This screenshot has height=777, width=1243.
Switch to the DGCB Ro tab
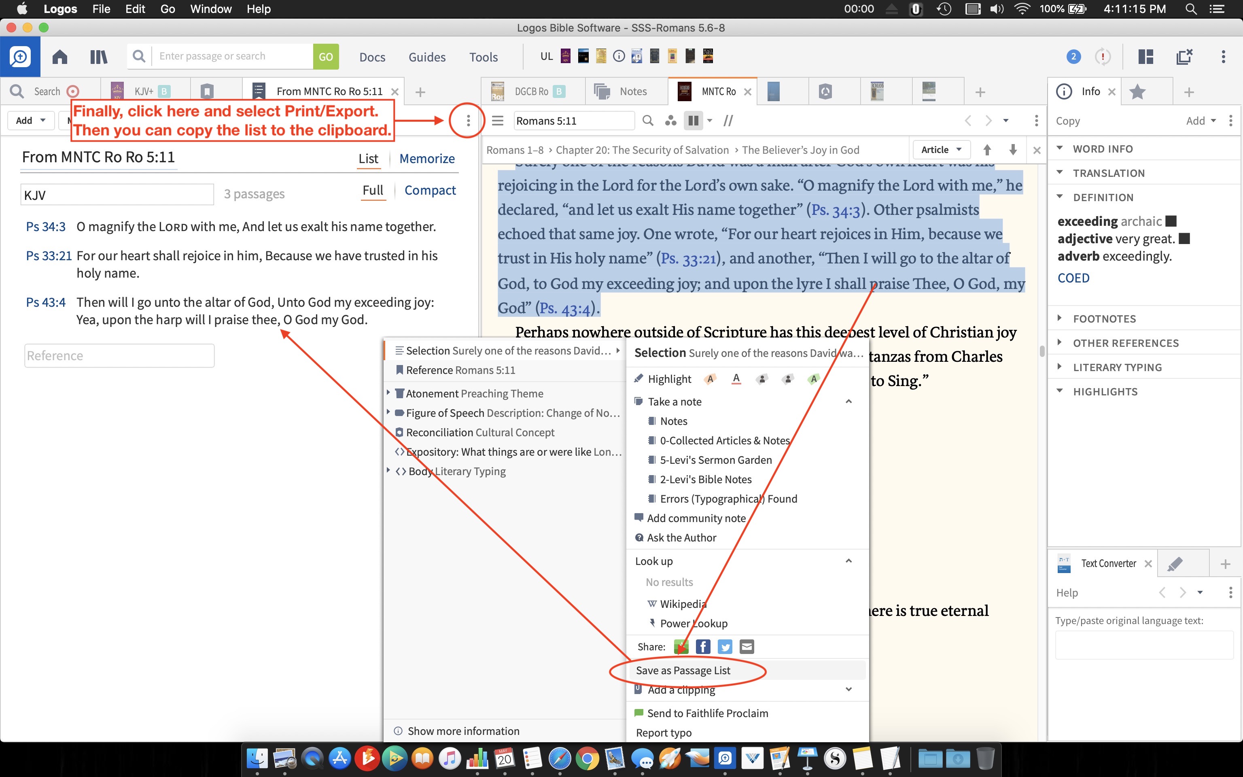point(530,91)
